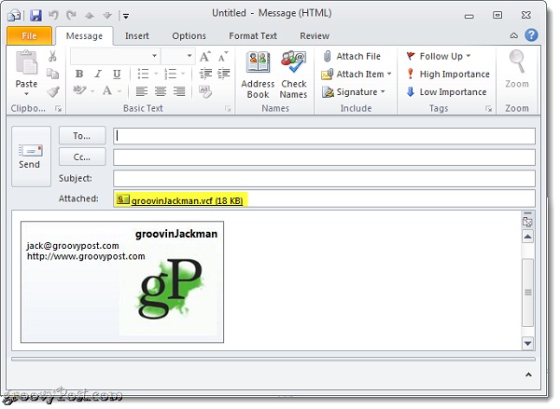Click the Redo arrow in quick access toolbar
The height and width of the screenshot is (409, 560).
pyautogui.click(x=72, y=15)
